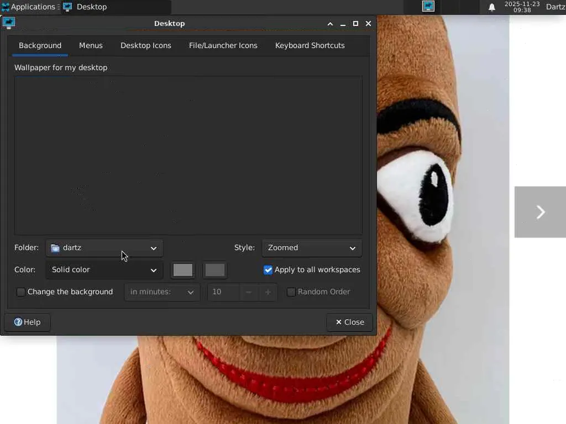
Task: Roll up the Desktop window with arrow icon
Action: click(330, 24)
